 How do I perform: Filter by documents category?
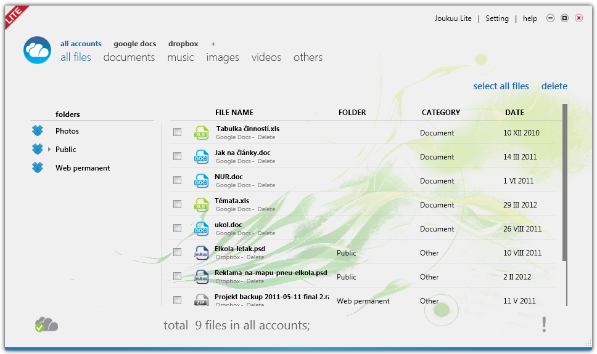129,57
